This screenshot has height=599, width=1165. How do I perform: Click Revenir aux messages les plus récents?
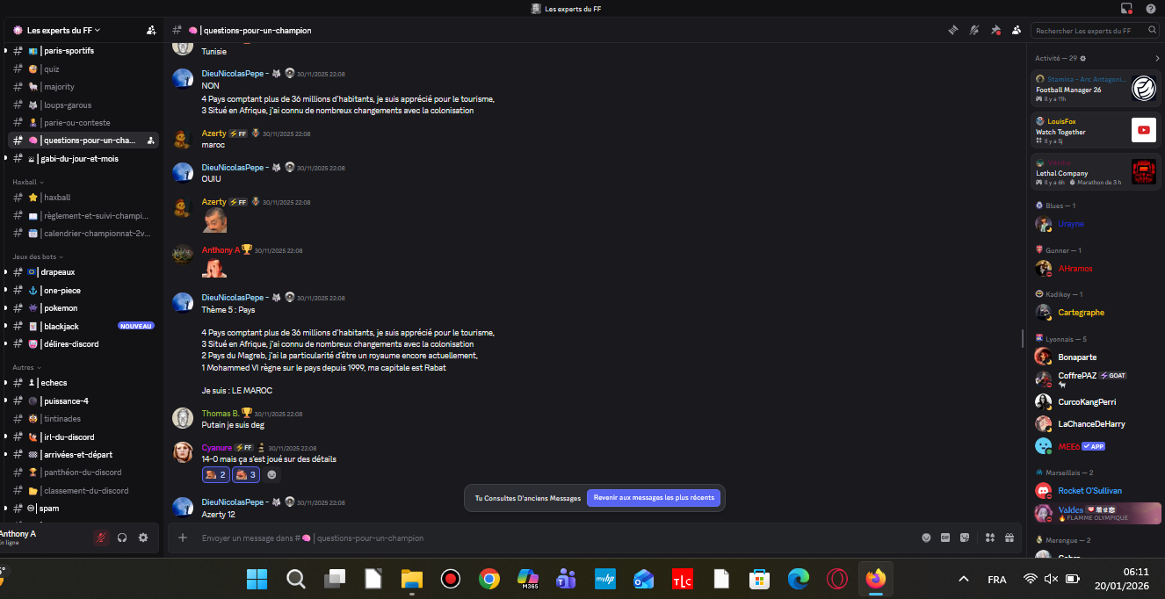(x=654, y=498)
